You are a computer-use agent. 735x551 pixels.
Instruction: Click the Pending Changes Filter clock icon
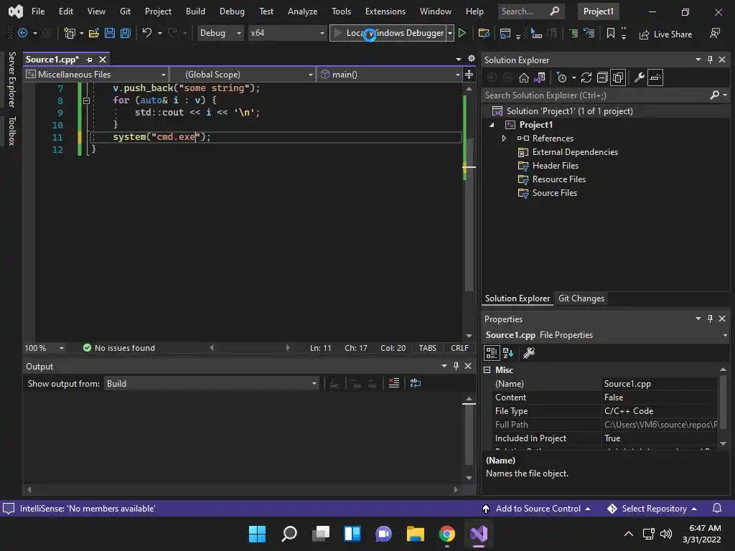561,77
